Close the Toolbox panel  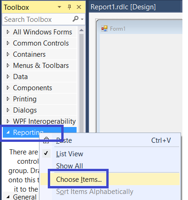[79, 7]
